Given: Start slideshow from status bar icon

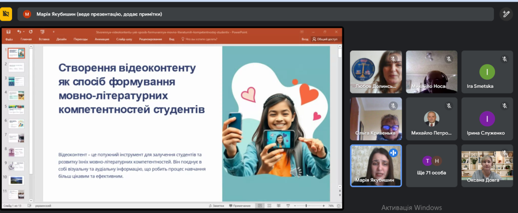Looking at the screenshot, I should (x=288, y=206).
